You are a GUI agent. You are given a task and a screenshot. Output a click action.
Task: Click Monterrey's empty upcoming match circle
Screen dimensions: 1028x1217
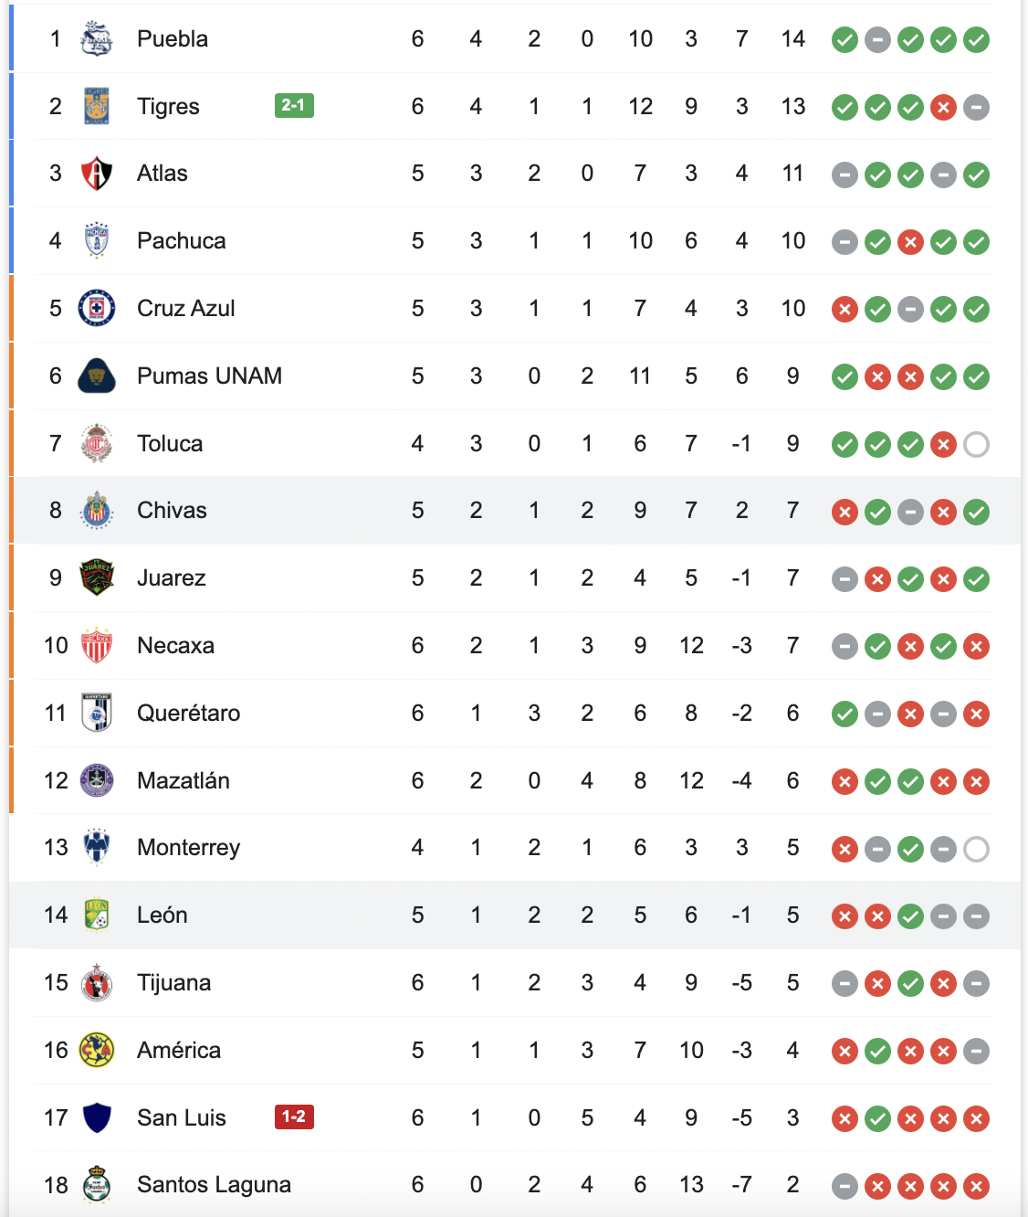976,850
